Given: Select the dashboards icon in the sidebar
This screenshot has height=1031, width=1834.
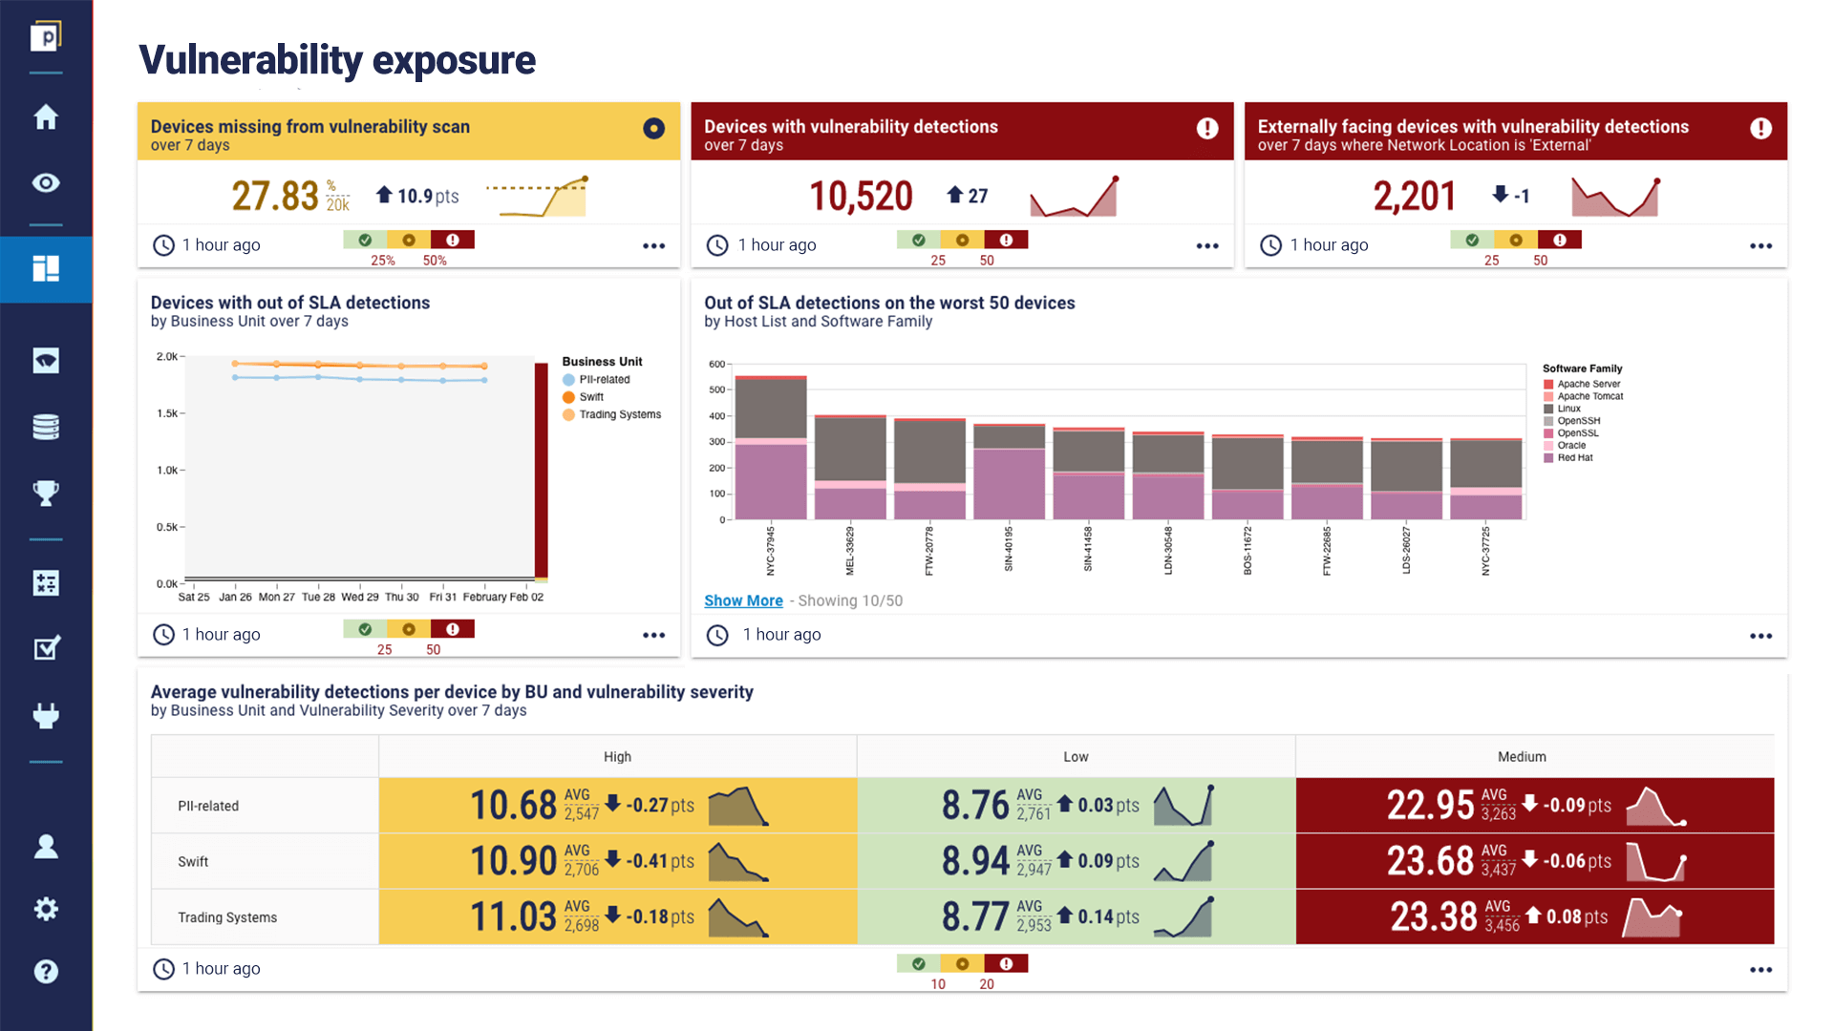Looking at the screenshot, I should 45,269.
